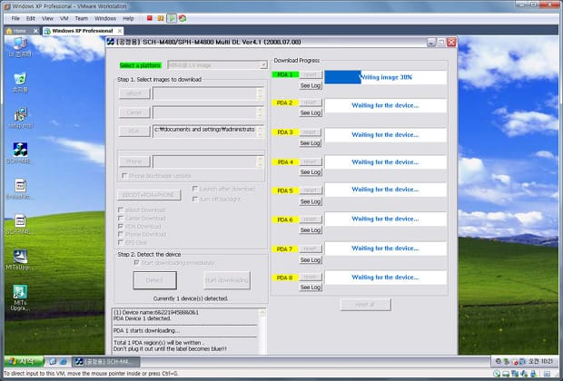Click the Windows XP Start button
The height and width of the screenshot is (381, 563).
(x=24, y=361)
